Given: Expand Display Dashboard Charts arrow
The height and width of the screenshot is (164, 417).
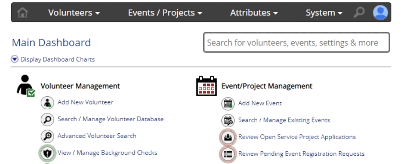Looking at the screenshot, I should pos(14,59).
